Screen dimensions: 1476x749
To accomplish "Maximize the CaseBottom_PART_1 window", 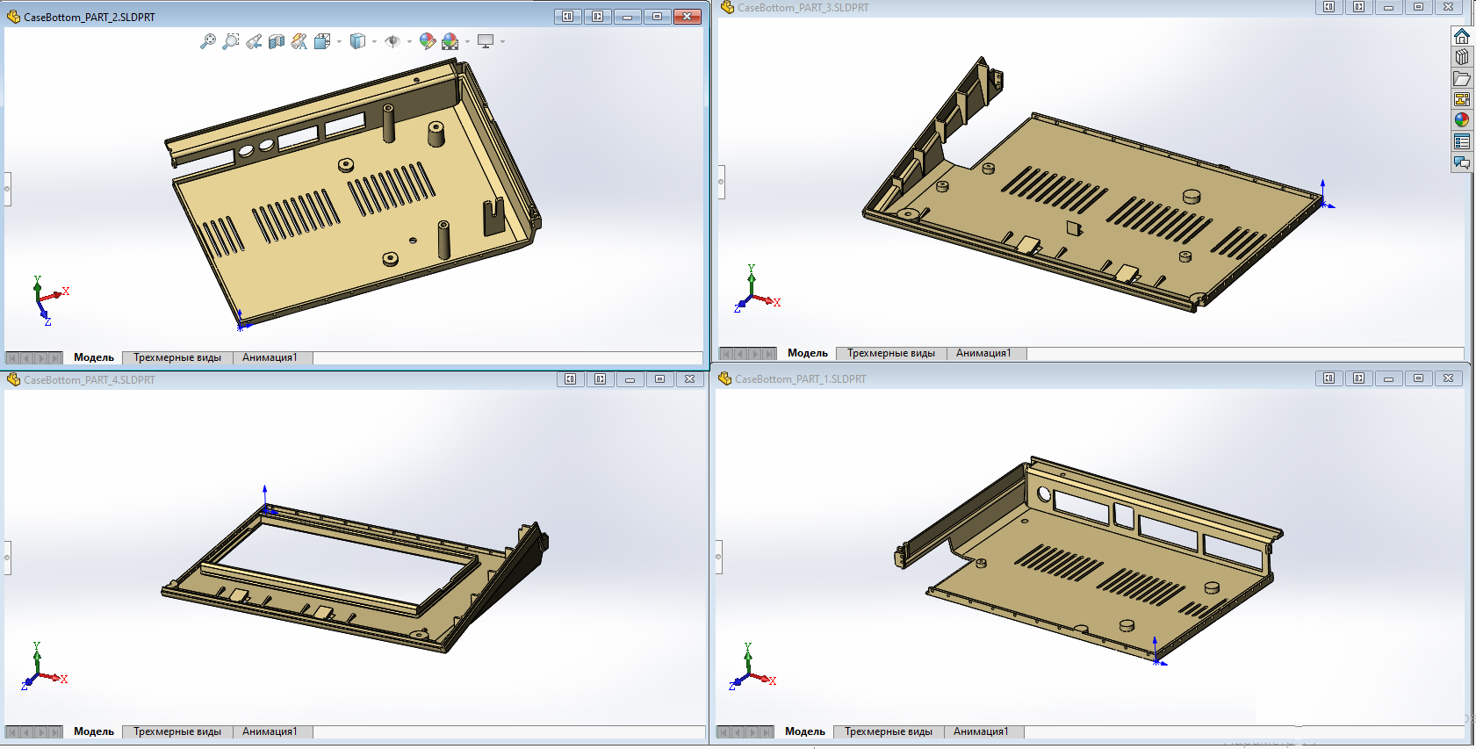I will point(1419,378).
